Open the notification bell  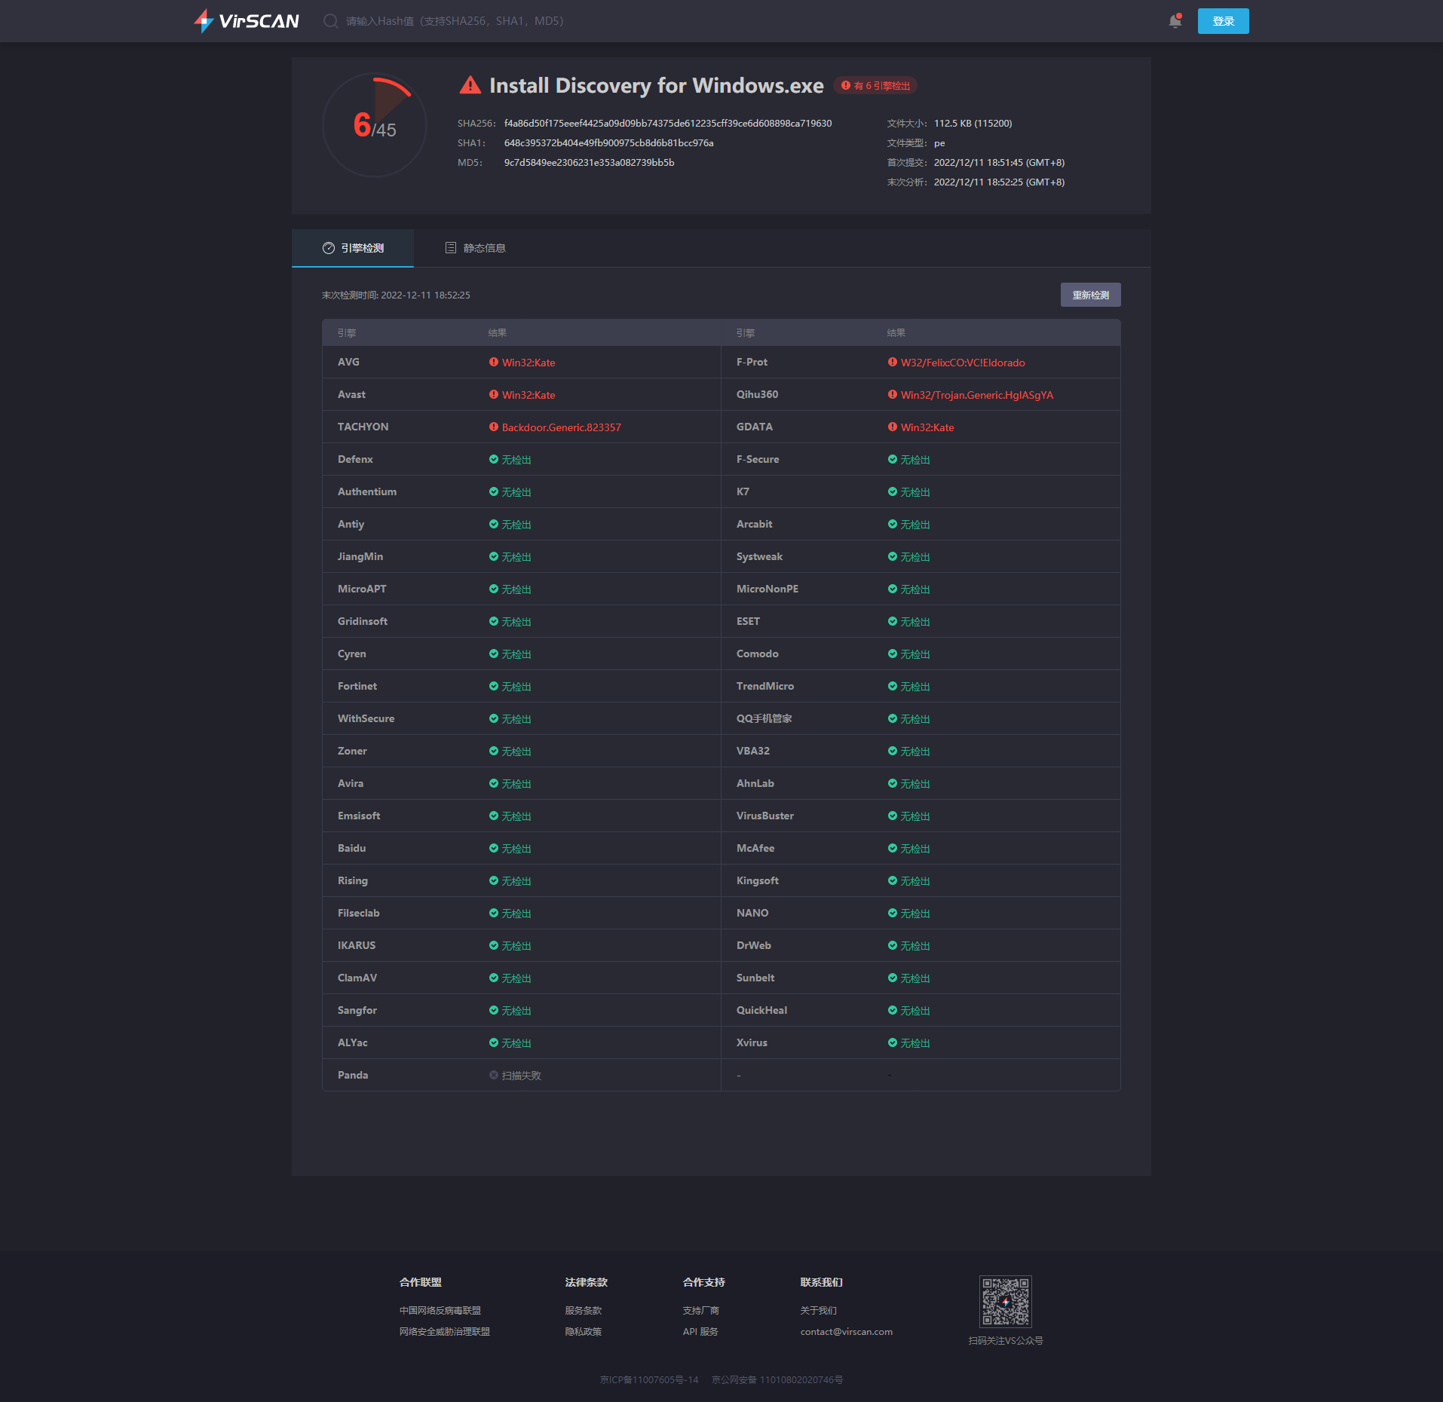[1175, 21]
